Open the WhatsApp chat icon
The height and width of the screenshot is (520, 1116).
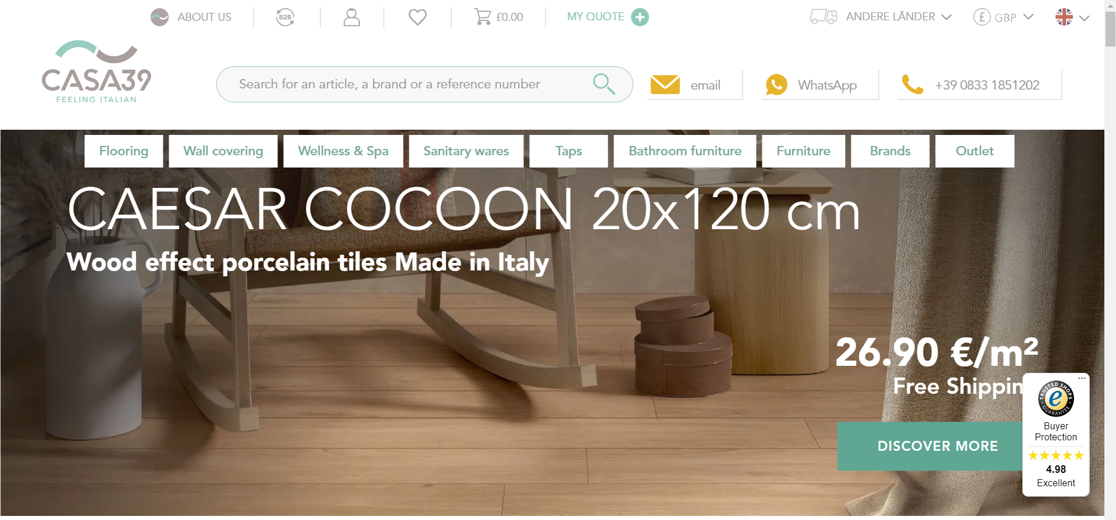tap(776, 85)
